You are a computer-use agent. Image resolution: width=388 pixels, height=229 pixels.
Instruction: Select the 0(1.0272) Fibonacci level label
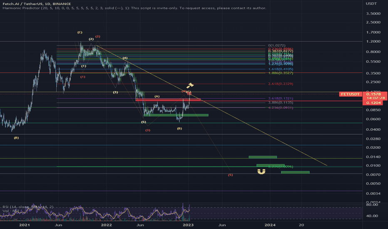tap(277, 45)
